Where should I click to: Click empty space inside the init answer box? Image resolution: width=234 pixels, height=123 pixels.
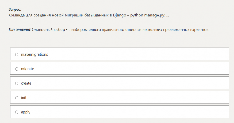point(137,98)
